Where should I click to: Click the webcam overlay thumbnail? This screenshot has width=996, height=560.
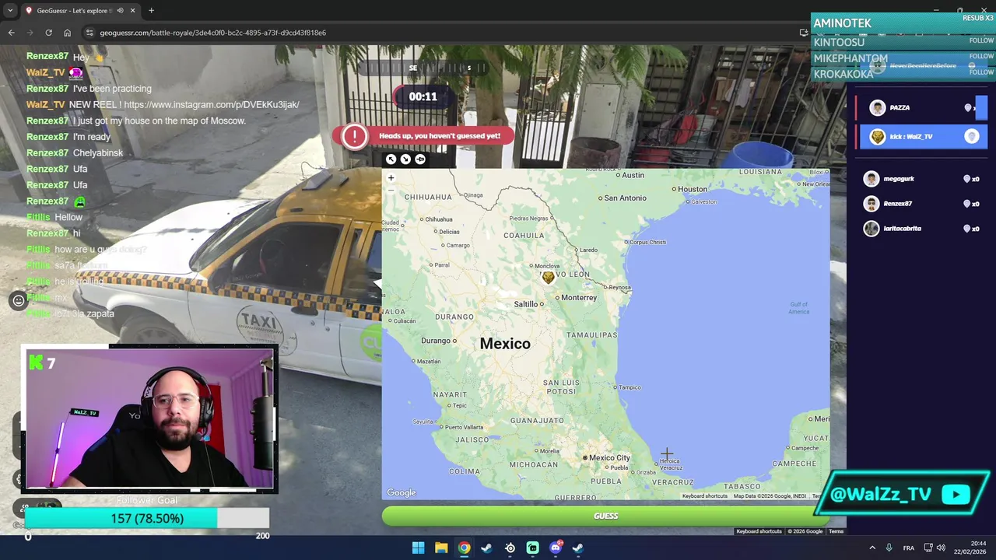pos(149,418)
